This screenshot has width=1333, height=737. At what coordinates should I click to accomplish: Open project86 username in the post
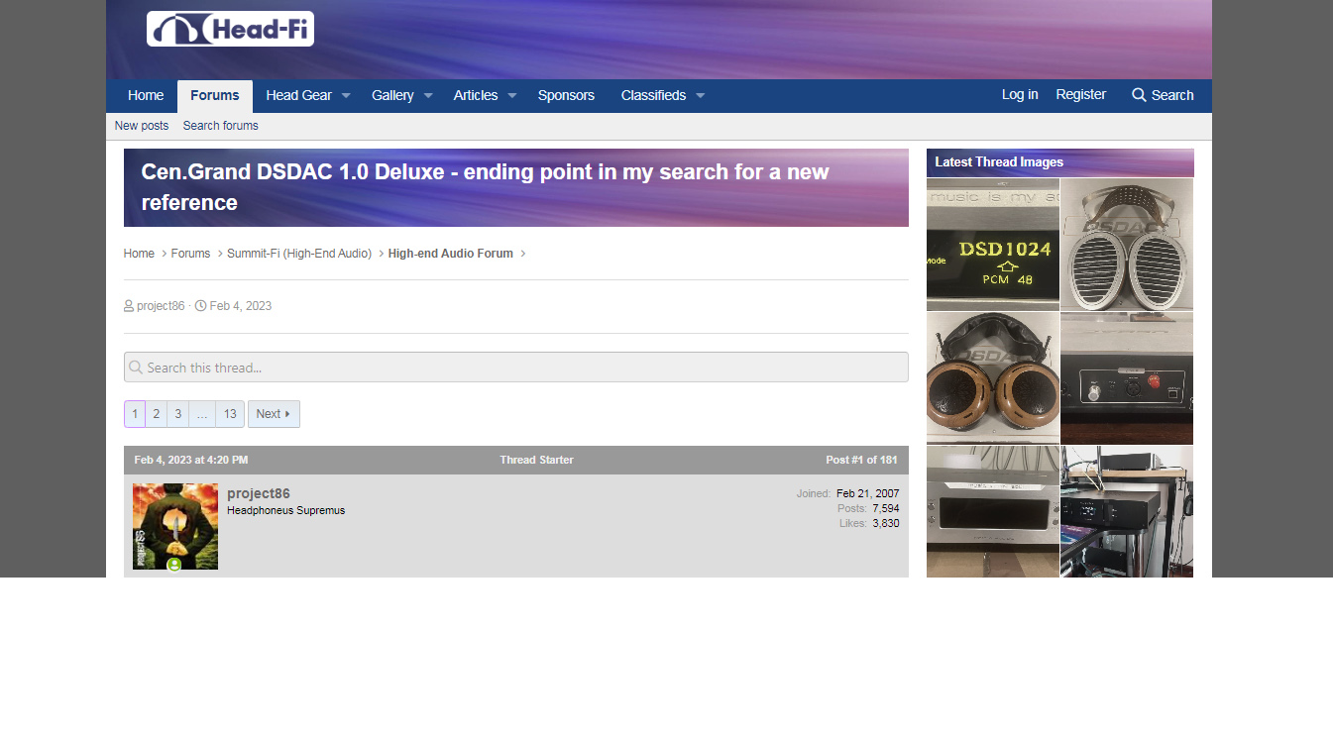tap(259, 493)
